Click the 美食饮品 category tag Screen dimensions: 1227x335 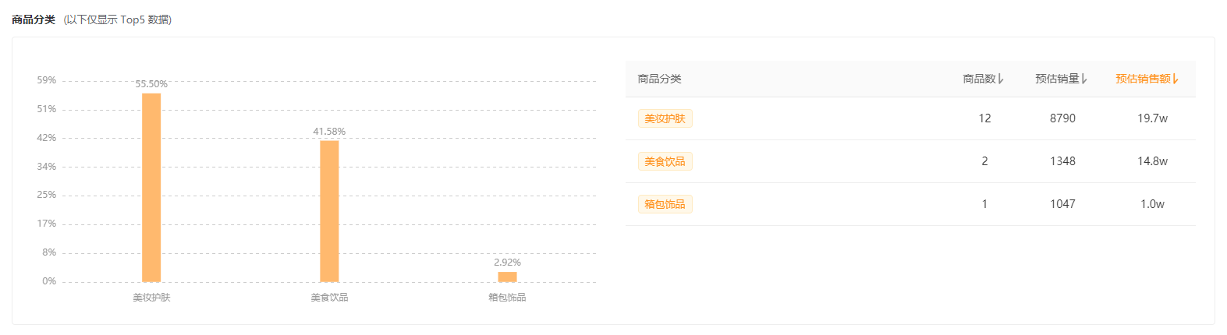click(665, 161)
